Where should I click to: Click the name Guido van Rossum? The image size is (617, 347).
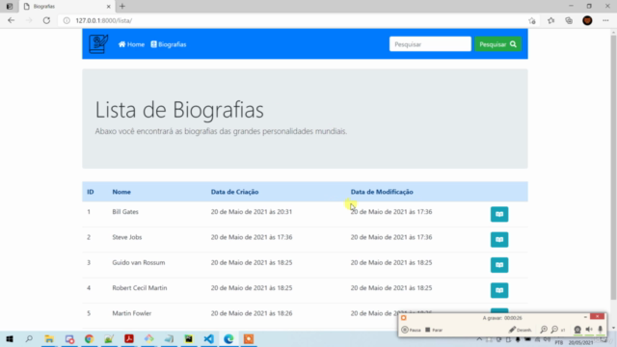139,262
